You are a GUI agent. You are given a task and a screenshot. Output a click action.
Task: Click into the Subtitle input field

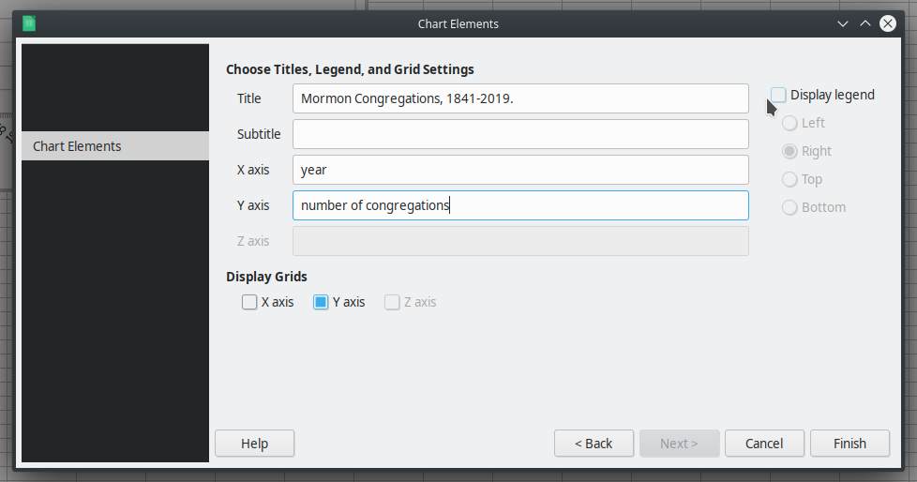tap(520, 134)
